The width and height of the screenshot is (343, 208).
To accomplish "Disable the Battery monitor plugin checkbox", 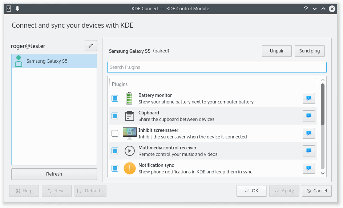I will pos(115,98).
